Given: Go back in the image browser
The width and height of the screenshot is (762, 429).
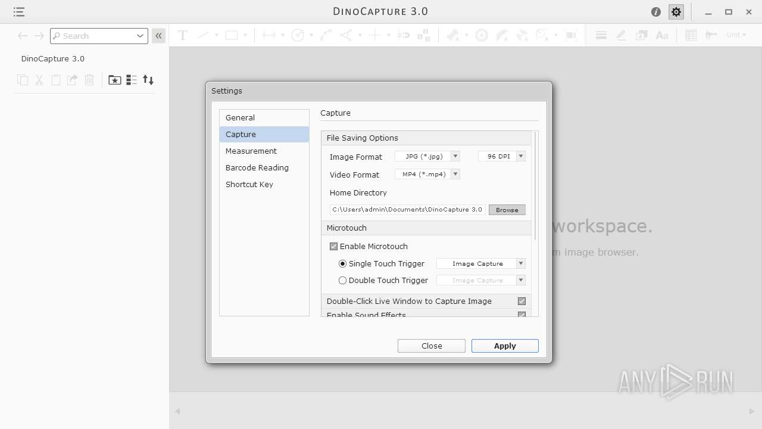Looking at the screenshot, I should tap(23, 36).
